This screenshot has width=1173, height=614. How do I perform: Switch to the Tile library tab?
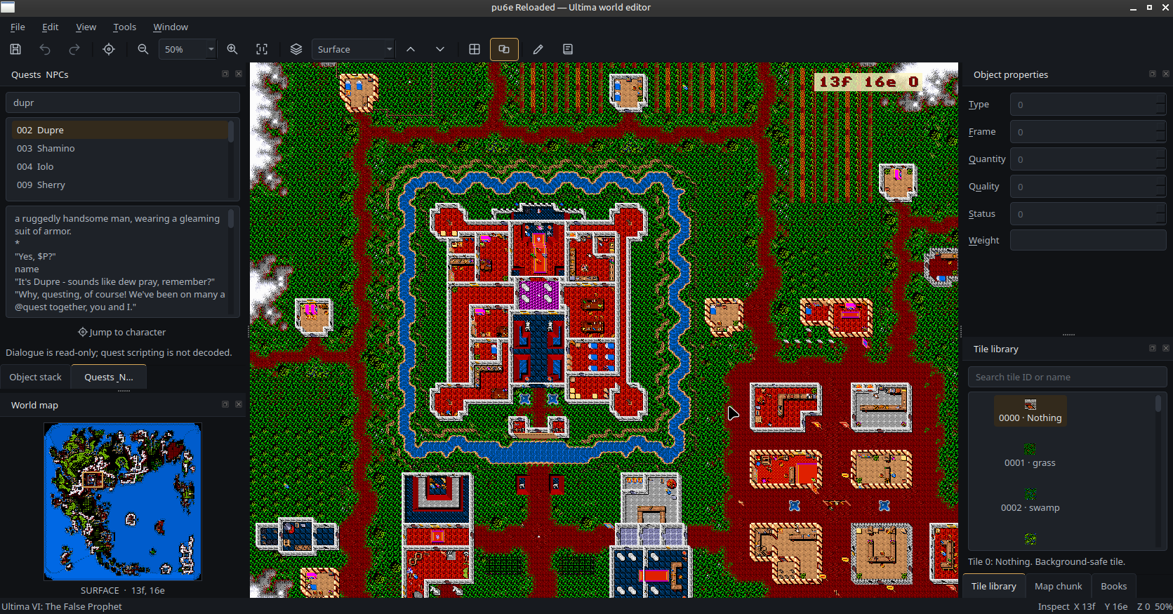(993, 586)
